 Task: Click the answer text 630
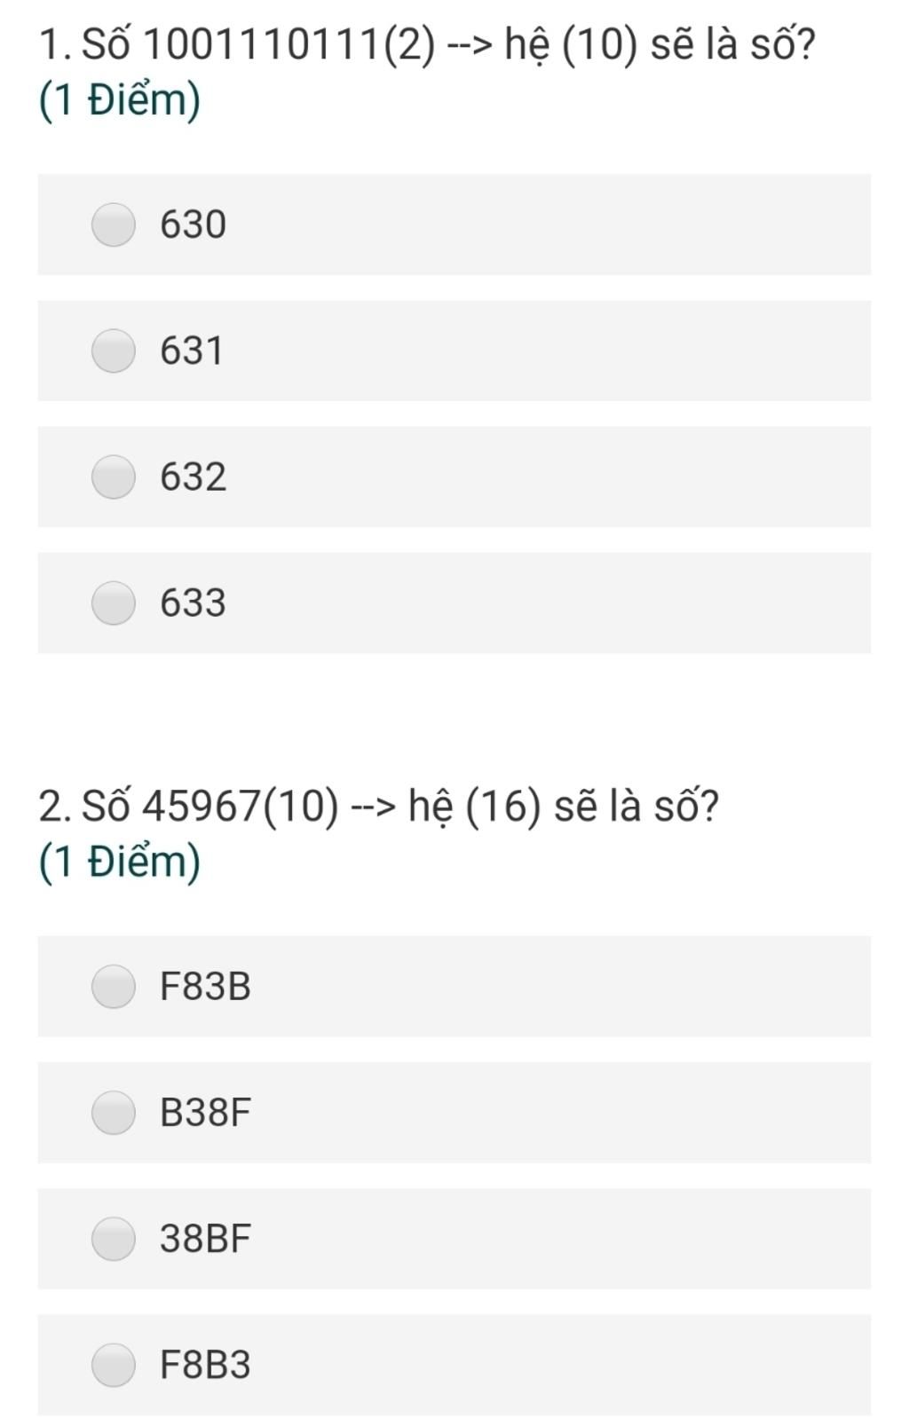pyautogui.click(x=193, y=225)
